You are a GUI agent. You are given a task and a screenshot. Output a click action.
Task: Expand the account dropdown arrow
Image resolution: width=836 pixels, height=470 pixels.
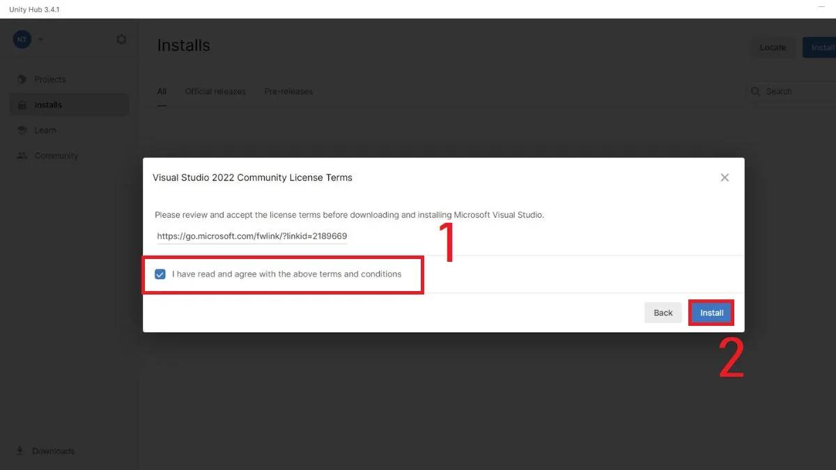pyautogui.click(x=40, y=40)
